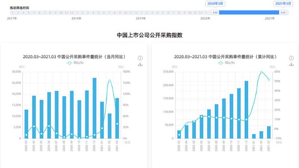Toggle 同比(%) legend on cumulative chart
The image size is (299, 168).
click(x=226, y=63)
